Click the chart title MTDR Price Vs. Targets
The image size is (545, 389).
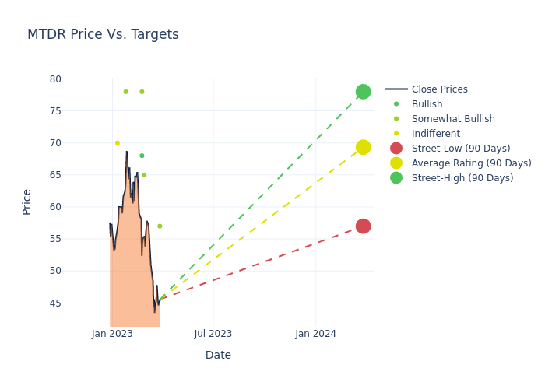tap(103, 35)
